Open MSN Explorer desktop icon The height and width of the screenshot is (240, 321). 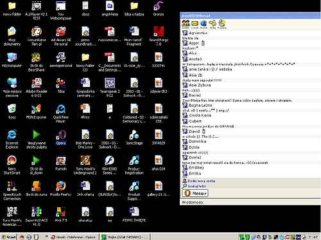[37, 111]
